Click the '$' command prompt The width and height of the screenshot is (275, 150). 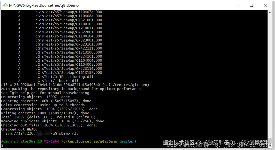coord(2,146)
